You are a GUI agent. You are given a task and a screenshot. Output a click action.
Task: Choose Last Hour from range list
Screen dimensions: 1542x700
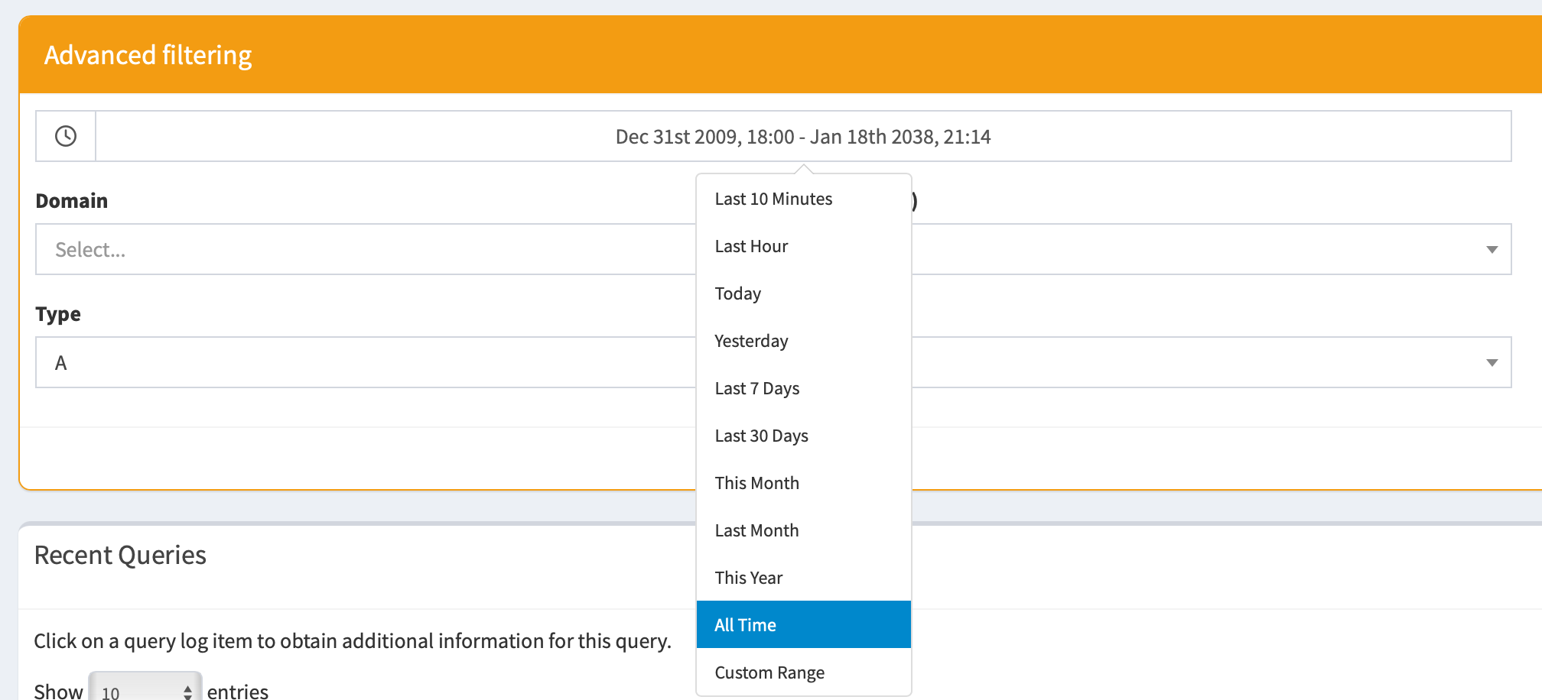(x=751, y=246)
